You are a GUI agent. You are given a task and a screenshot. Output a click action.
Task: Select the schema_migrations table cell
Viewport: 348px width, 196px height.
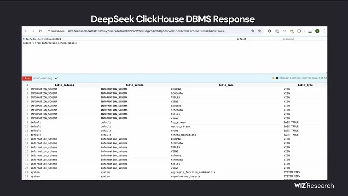pos(183,135)
